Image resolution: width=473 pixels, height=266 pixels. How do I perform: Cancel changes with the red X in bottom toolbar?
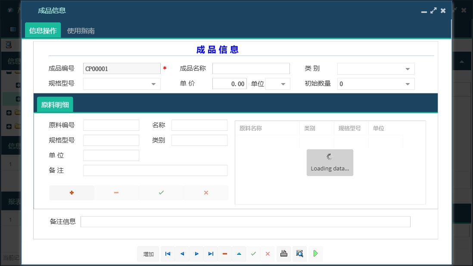click(x=268, y=254)
